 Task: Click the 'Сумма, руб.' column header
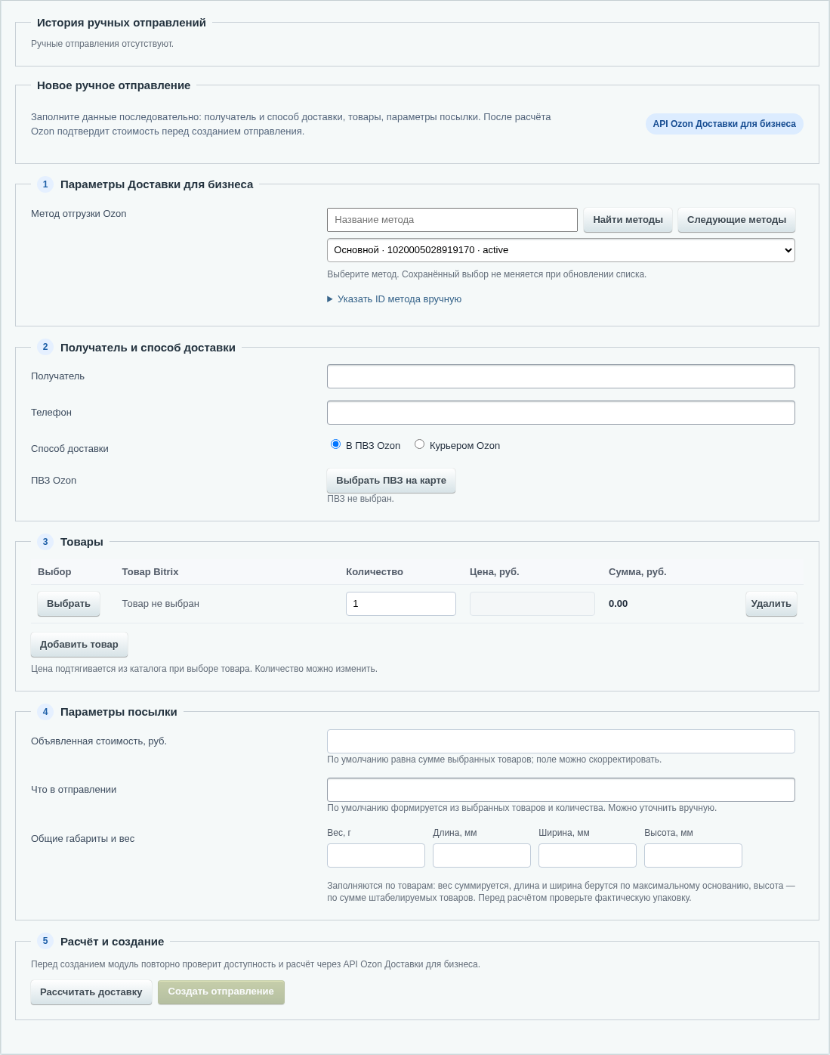[637, 572]
